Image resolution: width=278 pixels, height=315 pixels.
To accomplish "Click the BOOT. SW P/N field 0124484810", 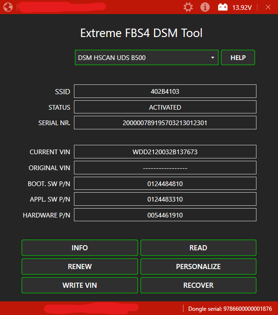I will (x=165, y=184).
